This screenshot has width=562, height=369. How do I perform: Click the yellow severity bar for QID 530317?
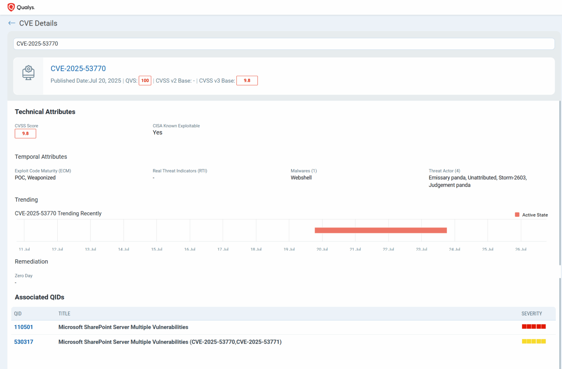533,341
